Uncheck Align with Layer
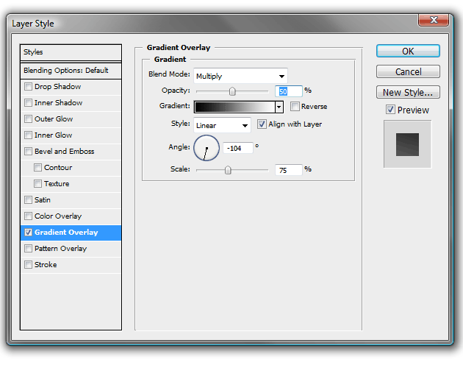Image resolution: width=463 pixels, height=368 pixels. pyautogui.click(x=262, y=124)
